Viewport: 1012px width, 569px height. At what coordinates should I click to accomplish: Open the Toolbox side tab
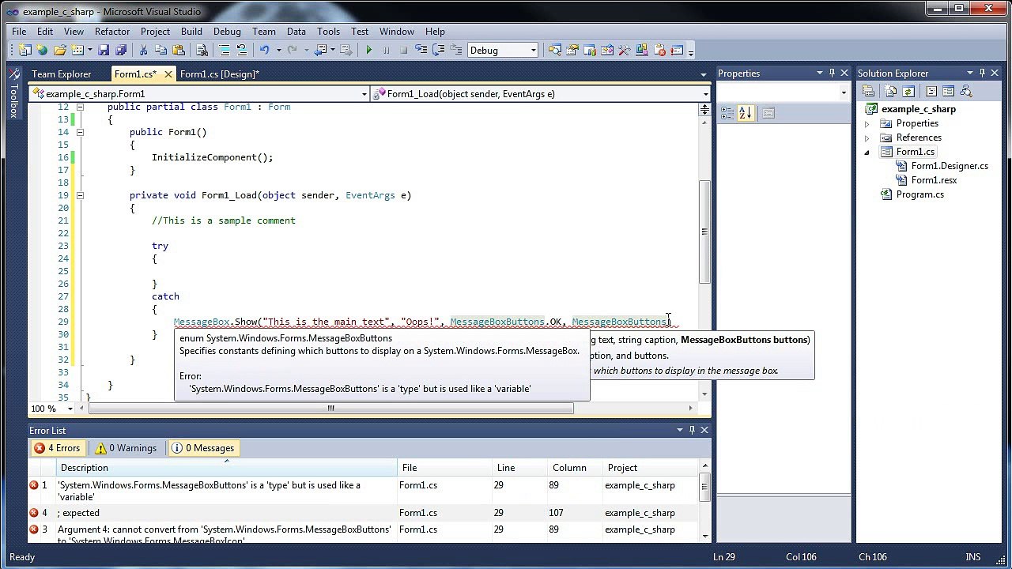(13, 94)
